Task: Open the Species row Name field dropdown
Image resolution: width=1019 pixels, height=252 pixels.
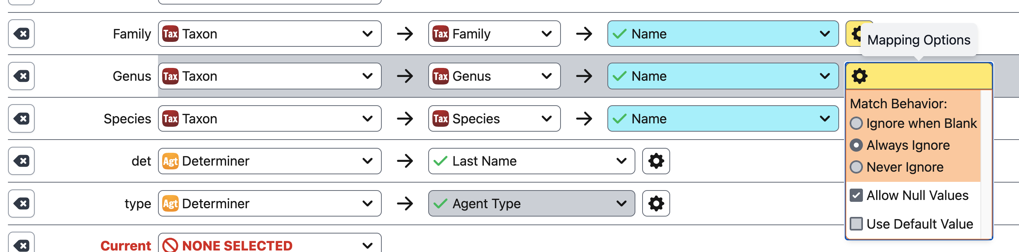Action: click(722, 118)
